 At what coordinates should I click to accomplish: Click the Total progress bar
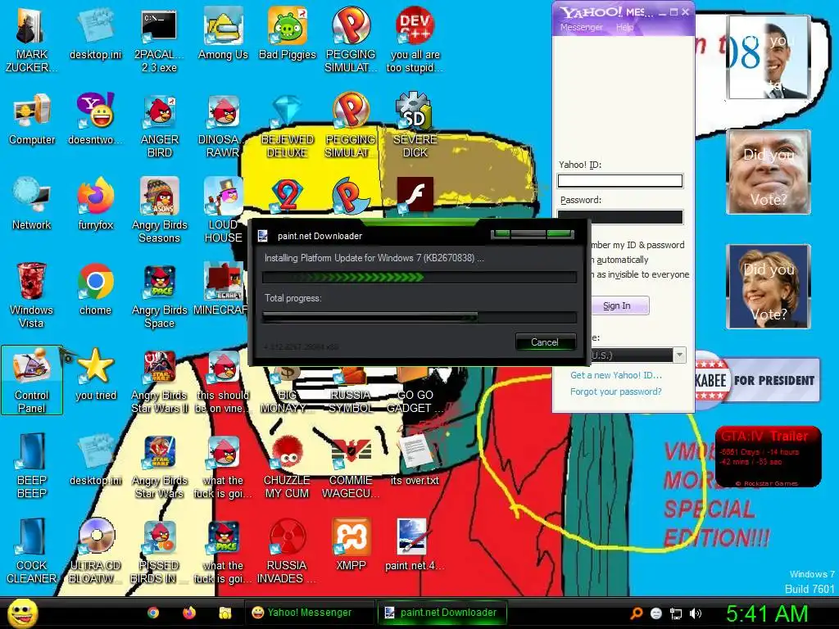(x=419, y=317)
